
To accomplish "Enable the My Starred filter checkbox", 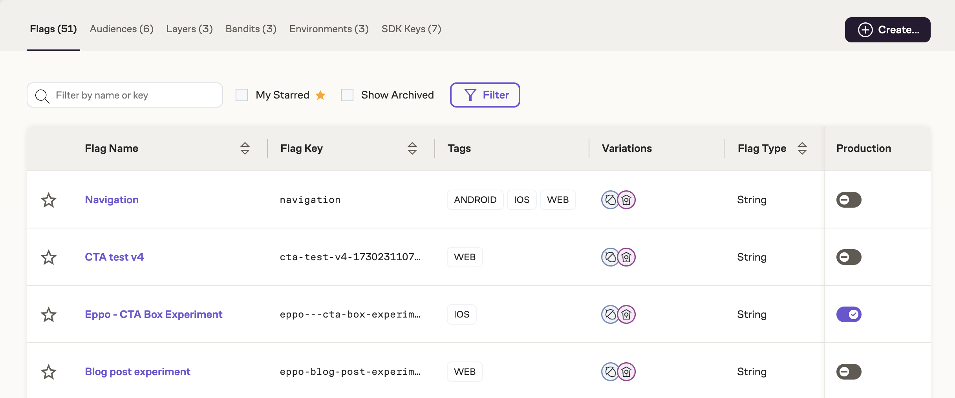I will 241,95.
